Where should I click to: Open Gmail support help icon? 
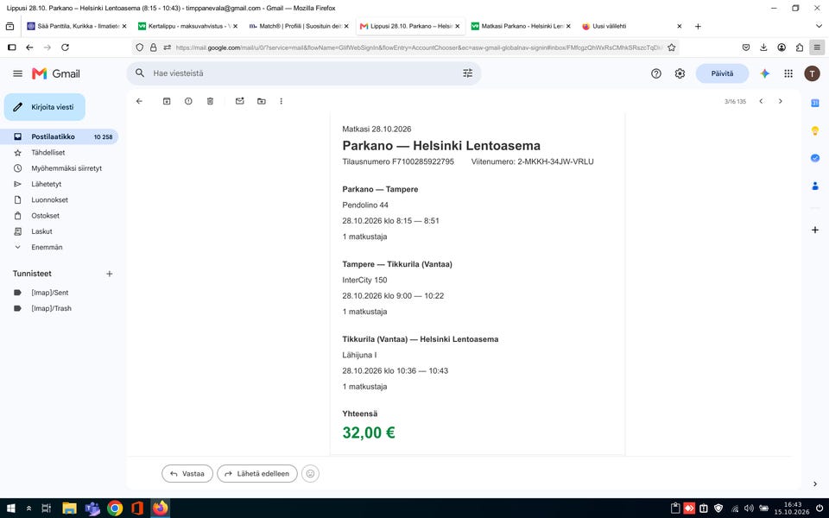(x=656, y=73)
